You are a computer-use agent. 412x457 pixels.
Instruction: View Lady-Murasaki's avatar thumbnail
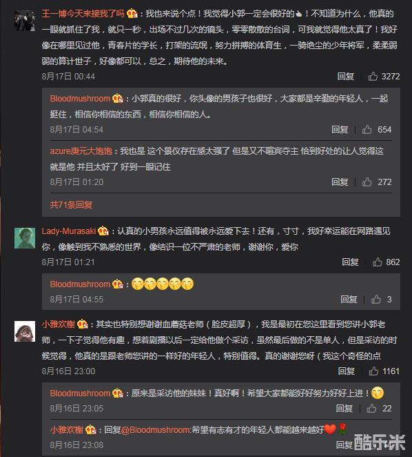tap(25, 238)
